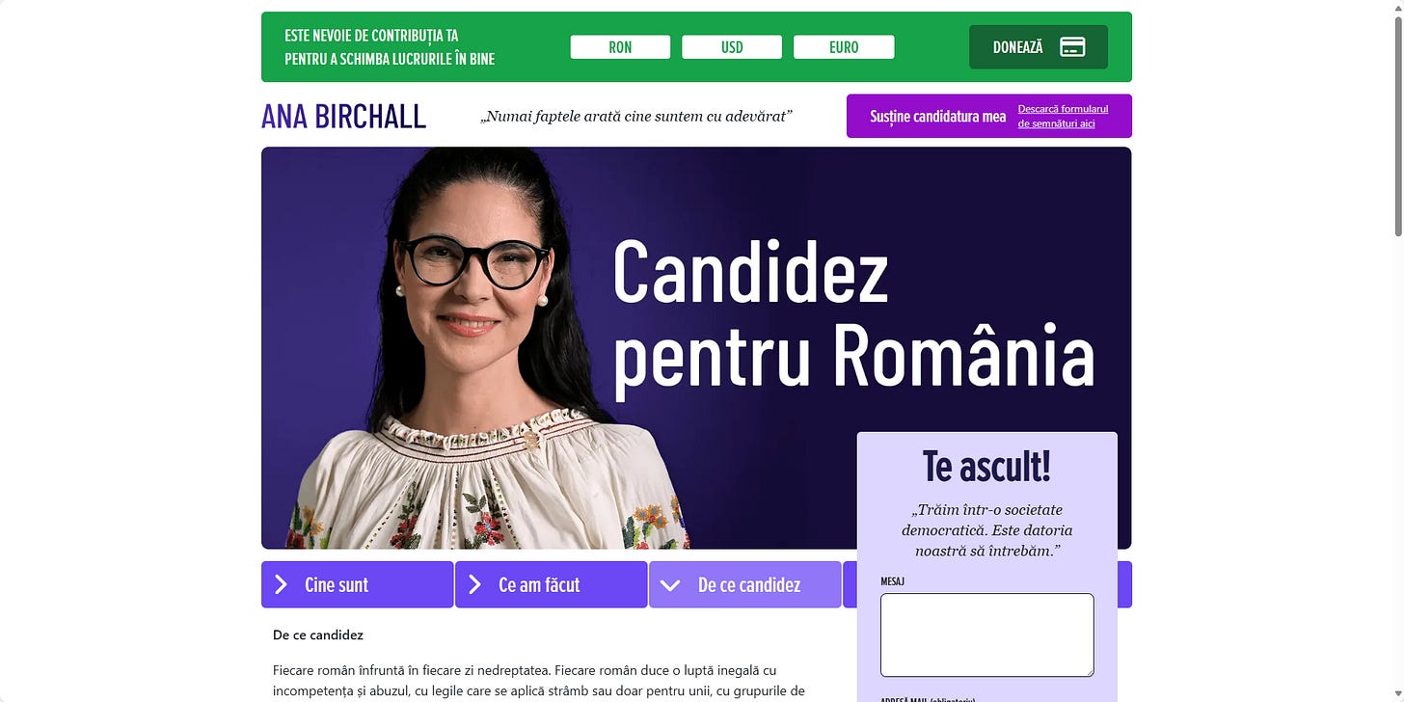The image size is (1404, 702).
Task: Expand the Cine sunt section
Action: 357,584
